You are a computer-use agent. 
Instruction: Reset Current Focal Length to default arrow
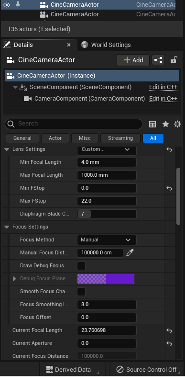(x=169, y=331)
